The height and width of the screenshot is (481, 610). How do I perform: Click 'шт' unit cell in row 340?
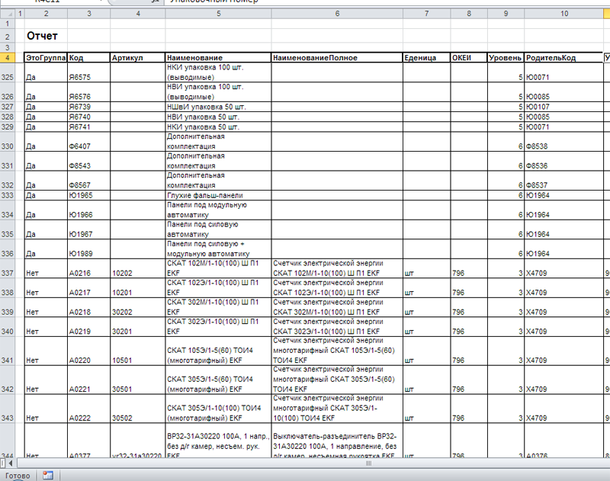[x=427, y=326]
